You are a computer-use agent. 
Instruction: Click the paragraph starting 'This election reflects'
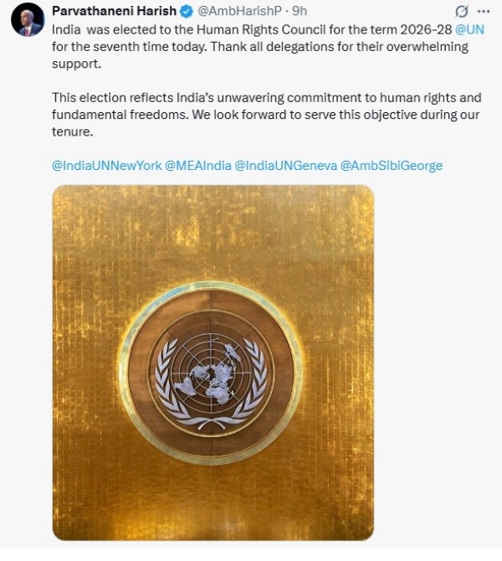[251, 97]
